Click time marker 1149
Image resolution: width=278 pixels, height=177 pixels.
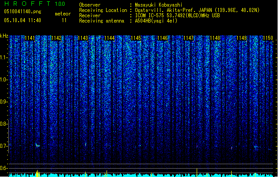click(241, 38)
